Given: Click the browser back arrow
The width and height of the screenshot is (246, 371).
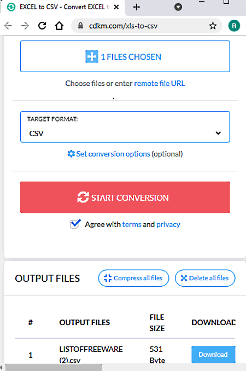Looking at the screenshot, I should 8,26.
